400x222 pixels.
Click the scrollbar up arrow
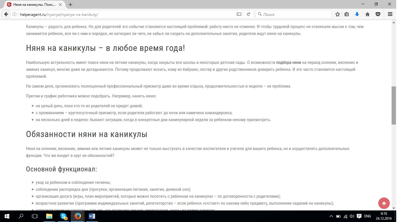394,23
